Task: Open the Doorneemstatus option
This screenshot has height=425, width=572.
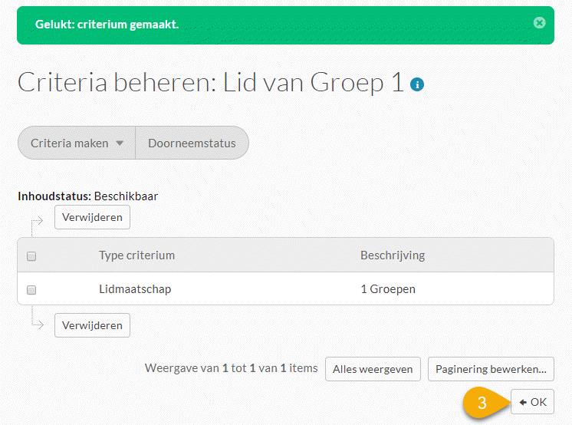Action: [192, 143]
